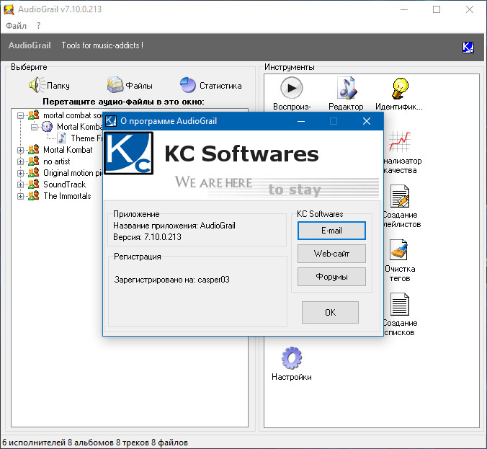Image resolution: width=487 pixels, height=449 pixels.
Task: Click the Web-сайт button
Action: 331,254
